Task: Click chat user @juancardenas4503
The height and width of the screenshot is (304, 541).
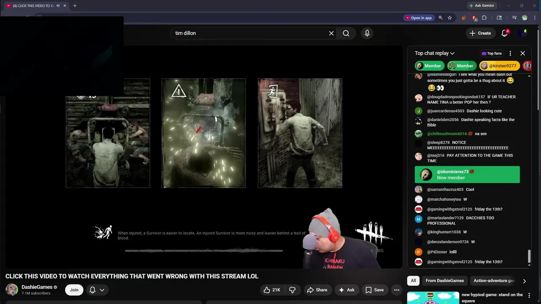Action: coord(445,111)
